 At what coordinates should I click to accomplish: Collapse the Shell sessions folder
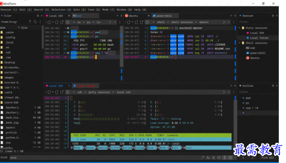click(x=239, y=43)
